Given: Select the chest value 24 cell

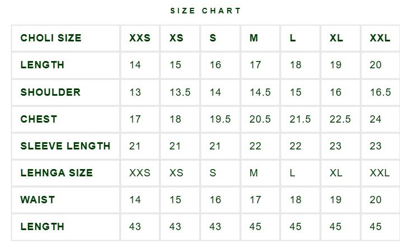Looking at the screenshot, I should pos(380,119).
